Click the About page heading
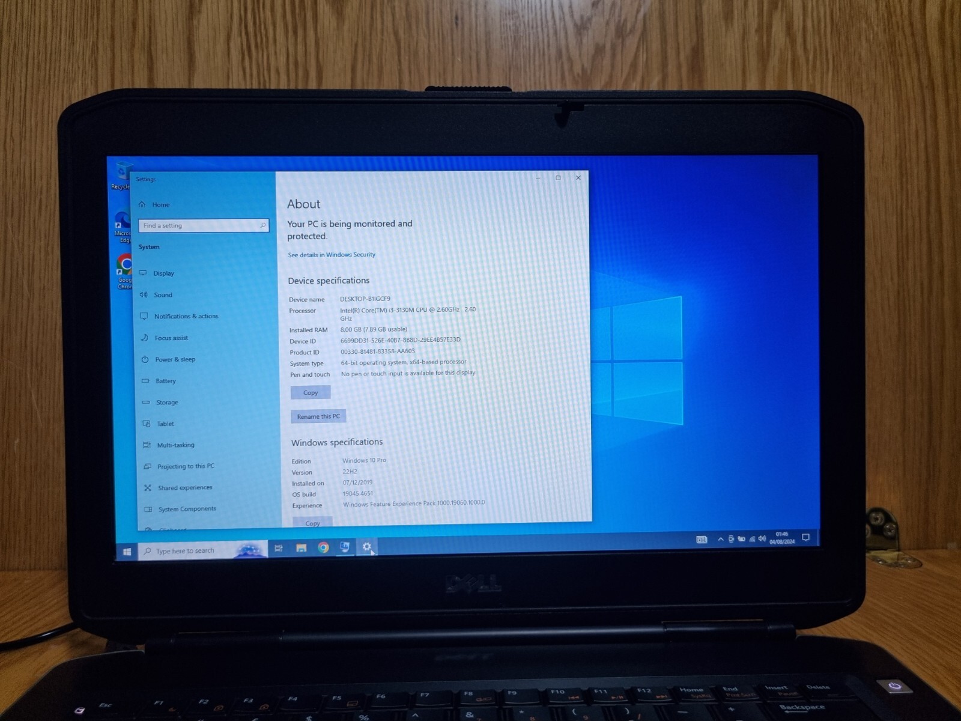The image size is (961, 721). click(304, 204)
